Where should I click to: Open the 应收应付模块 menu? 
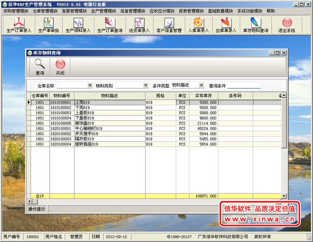[x=162, y=11]
